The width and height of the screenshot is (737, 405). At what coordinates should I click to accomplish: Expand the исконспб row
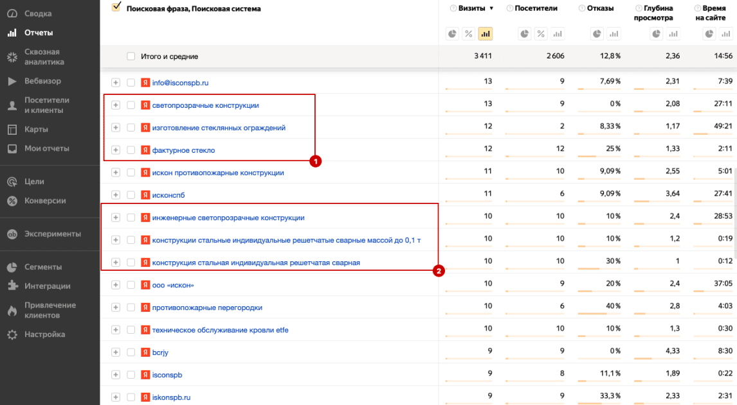click(x=116, y=195)
